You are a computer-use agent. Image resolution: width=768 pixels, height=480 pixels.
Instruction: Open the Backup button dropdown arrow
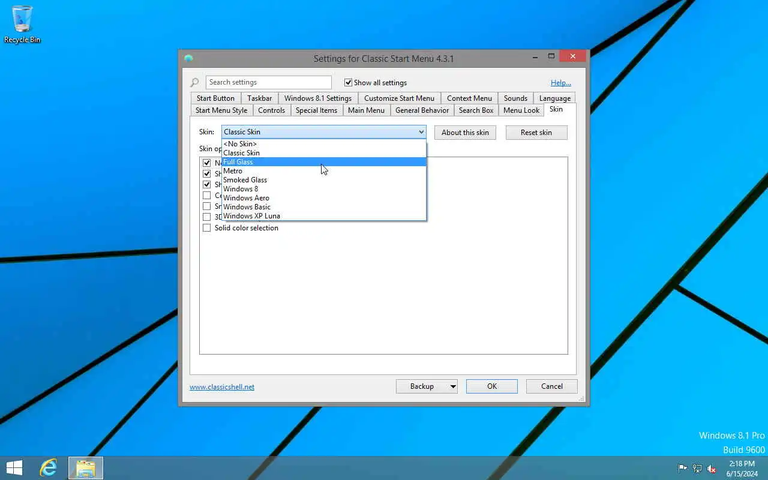click(452, 386)
